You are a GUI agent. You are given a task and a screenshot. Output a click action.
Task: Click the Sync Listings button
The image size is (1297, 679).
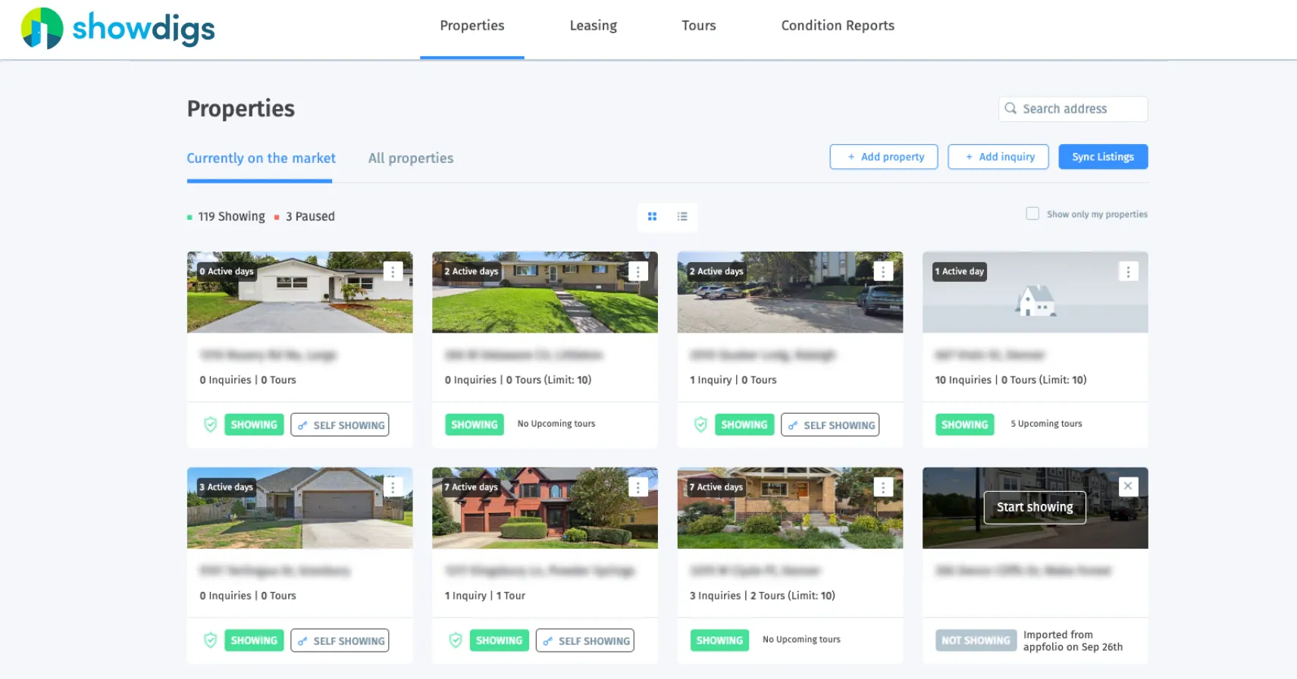(x=1103, y=157)
